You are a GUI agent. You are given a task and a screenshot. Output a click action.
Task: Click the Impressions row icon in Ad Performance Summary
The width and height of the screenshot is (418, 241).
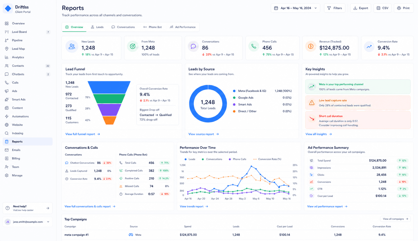[311, 168]
